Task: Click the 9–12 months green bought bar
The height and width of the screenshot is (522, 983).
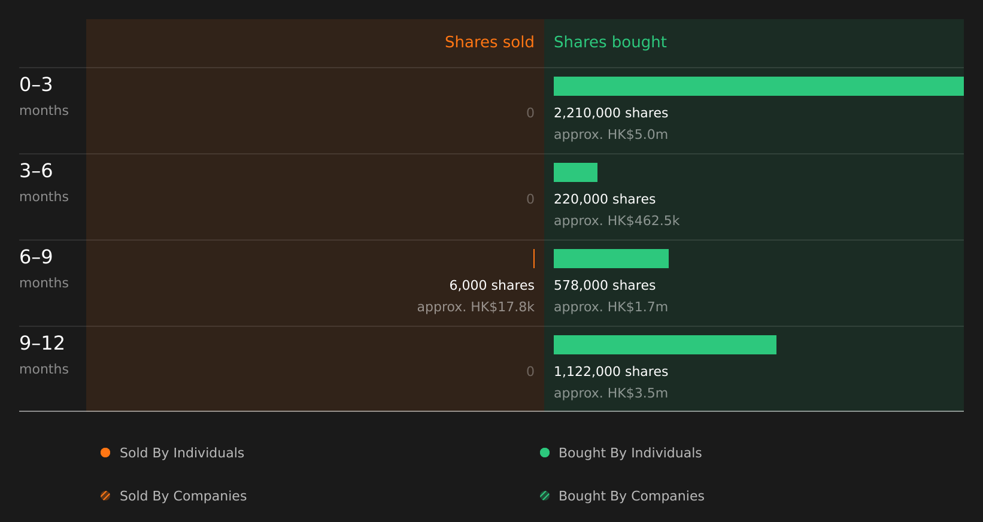Action: pos(665,345)
